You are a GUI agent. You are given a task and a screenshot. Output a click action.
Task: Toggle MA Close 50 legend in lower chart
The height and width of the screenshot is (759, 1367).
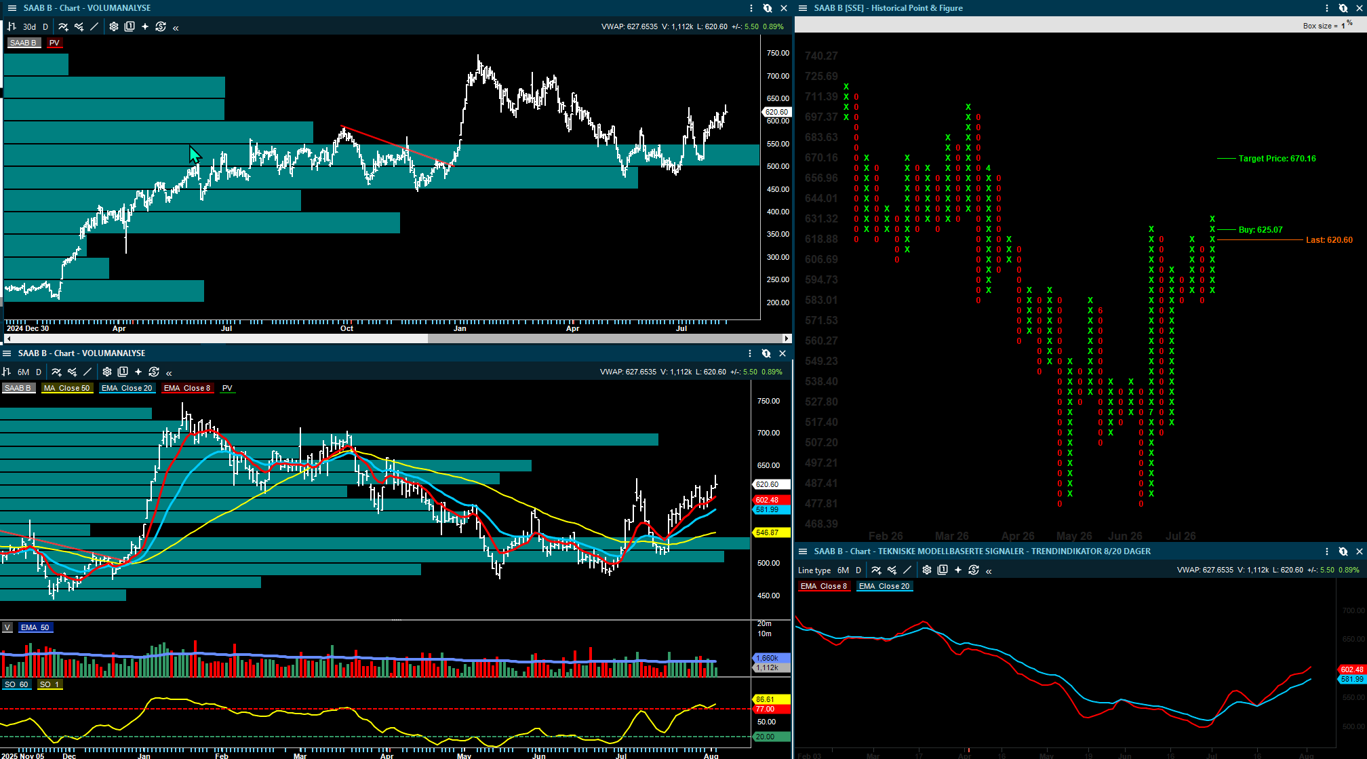pos(67,388)
